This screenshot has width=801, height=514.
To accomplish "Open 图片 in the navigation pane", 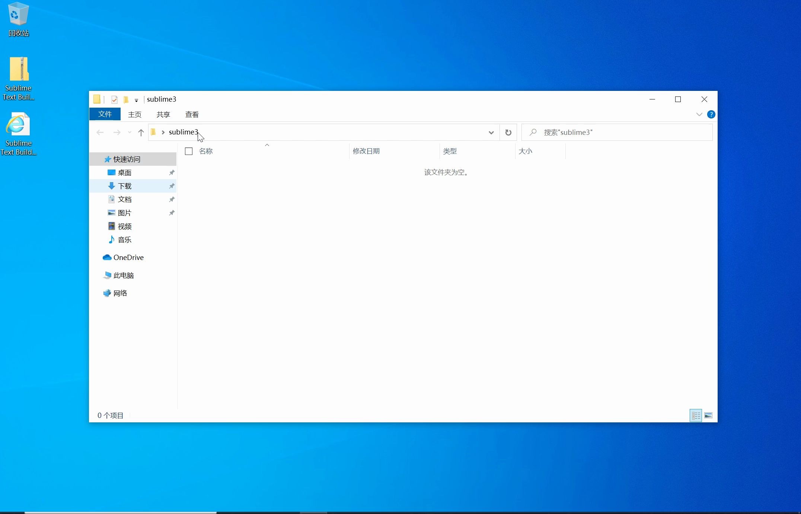I will click(x=133, y=213).
